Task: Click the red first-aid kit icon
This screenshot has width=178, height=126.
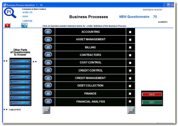Action: (x=8, y=25)
